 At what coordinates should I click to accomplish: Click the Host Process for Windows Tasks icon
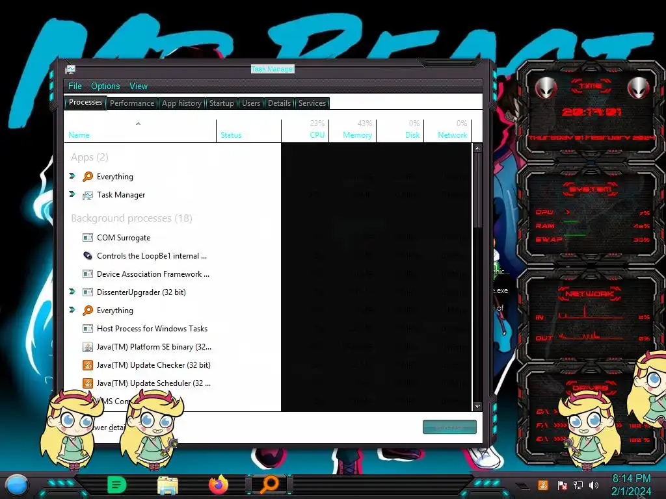[88, 328]
